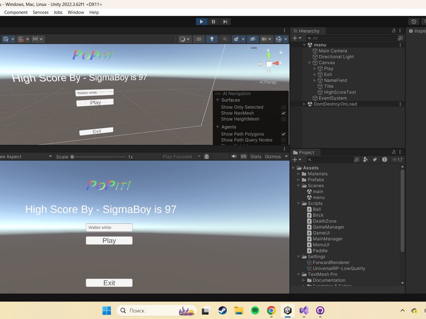Screen dimensions: 426x319
Task: Enable Show Only Selected checkbox
Action: coord(283,107)
